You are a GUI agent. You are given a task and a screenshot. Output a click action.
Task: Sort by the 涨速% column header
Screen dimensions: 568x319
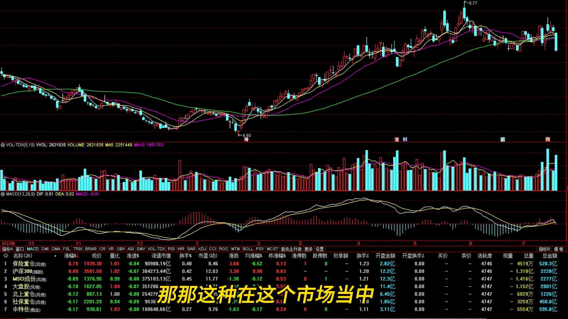(x=133, y=256)
